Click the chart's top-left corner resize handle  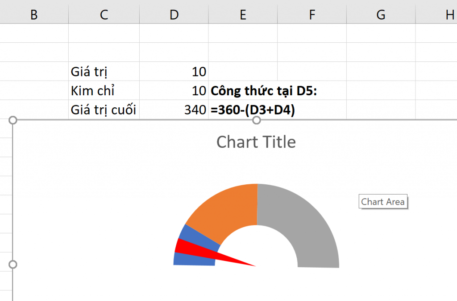[x=13, y=120]
